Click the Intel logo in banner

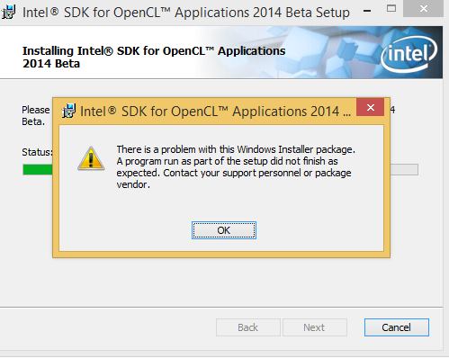(409, 54)
